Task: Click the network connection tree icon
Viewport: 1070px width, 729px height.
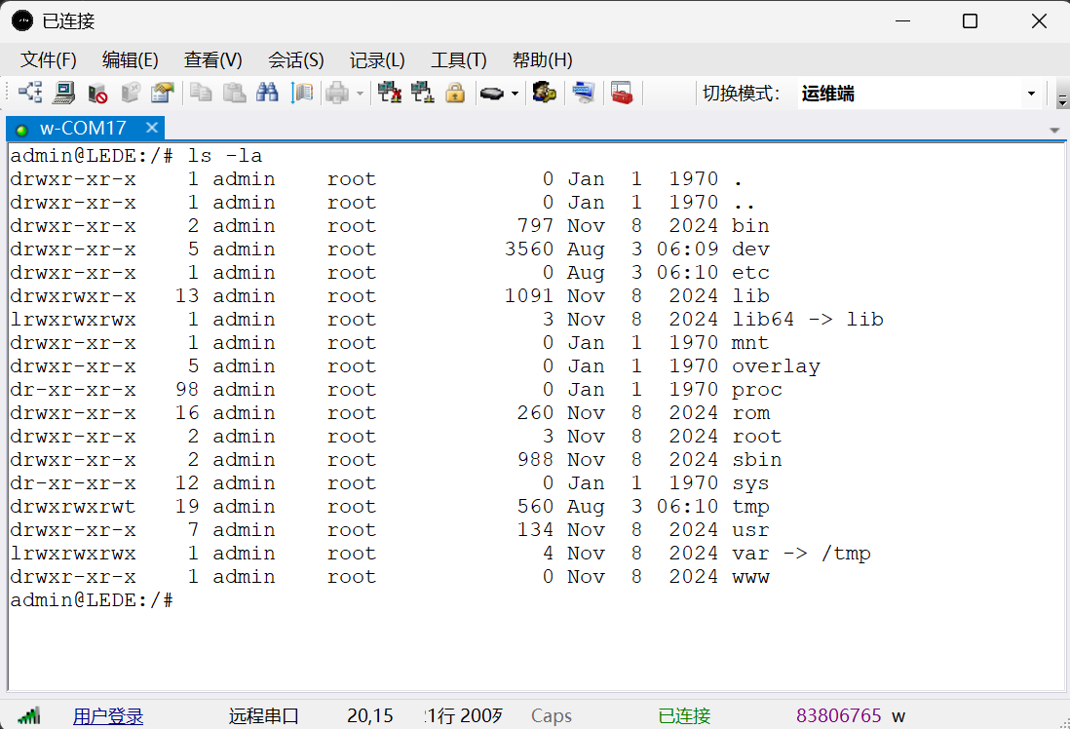Action: 30,94
